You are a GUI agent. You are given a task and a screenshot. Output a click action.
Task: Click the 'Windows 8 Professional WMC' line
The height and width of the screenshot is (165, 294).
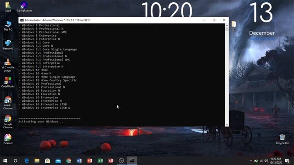(x=43, y=32)
